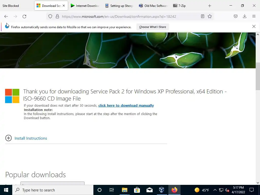Click the forward navigation arrow

(x=15, y=17)
